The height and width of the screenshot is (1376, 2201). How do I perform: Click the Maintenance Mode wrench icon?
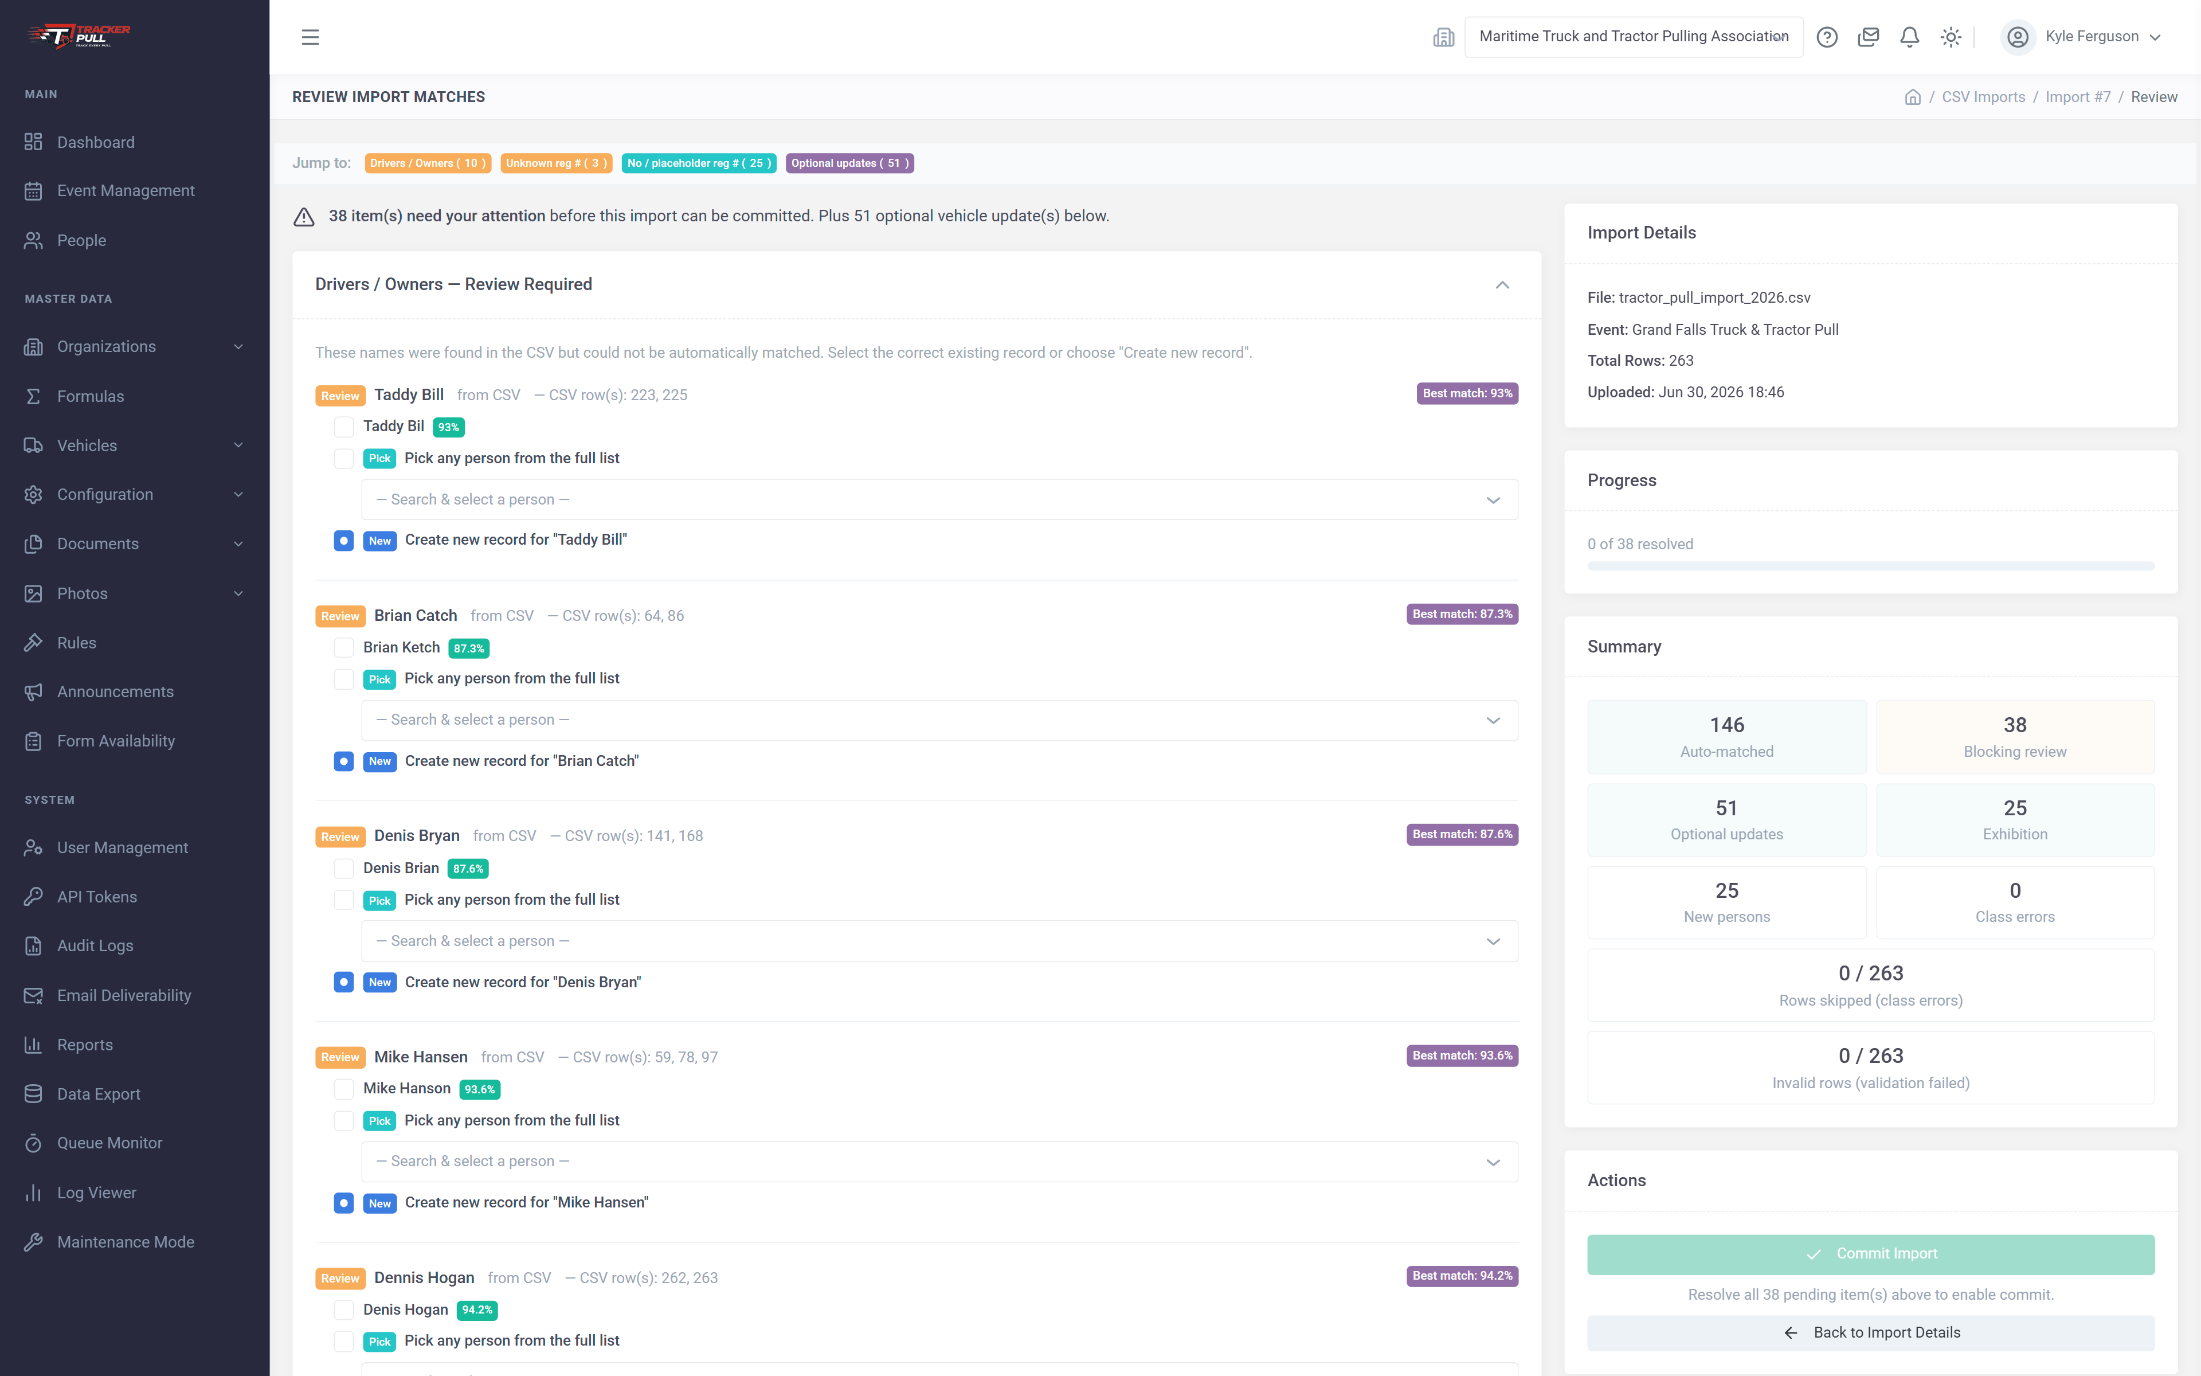(34, 1242)
